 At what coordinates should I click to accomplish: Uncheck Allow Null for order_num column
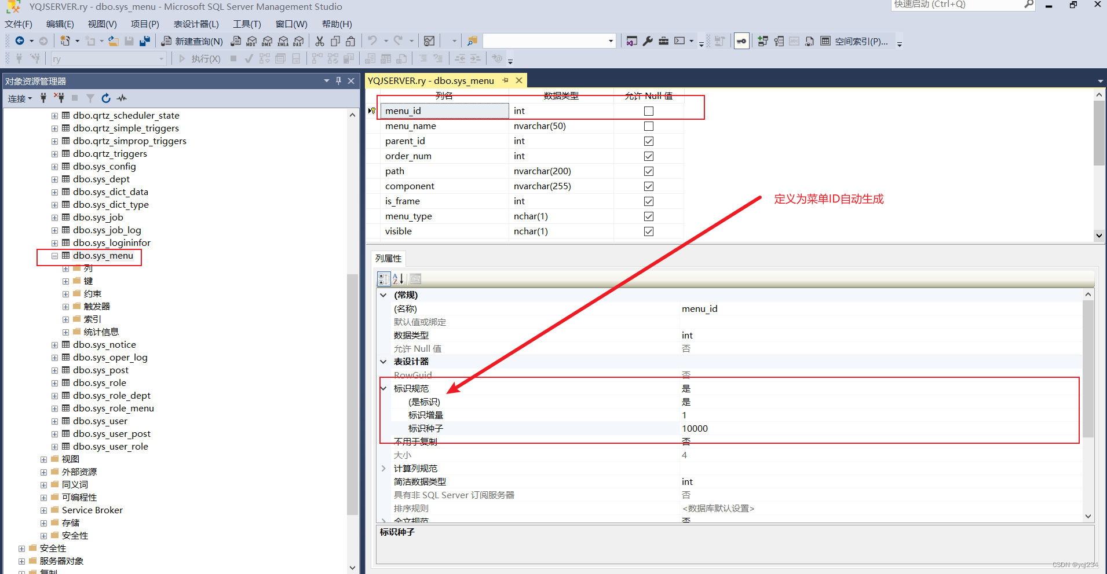point(648,156)
